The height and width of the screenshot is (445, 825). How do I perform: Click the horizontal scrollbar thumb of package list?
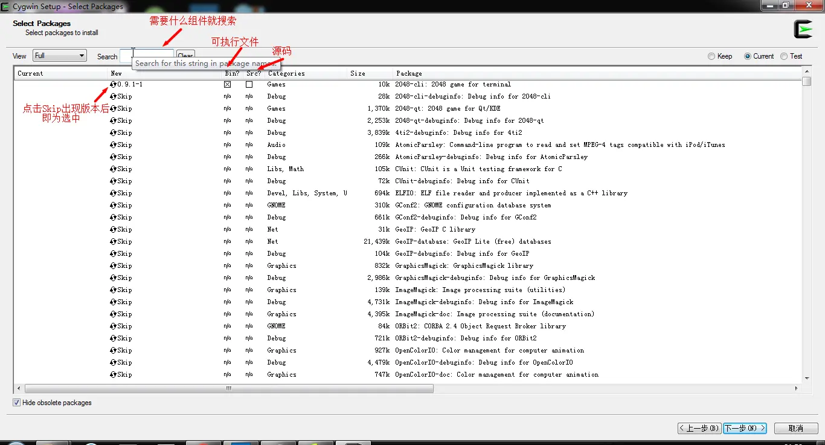click(229, 389)
